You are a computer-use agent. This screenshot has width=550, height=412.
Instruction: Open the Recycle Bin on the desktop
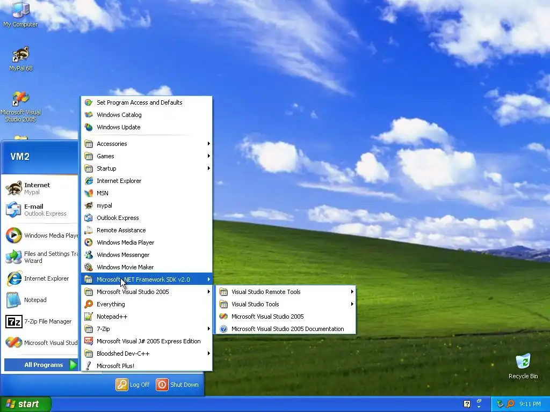(x=523, y=366)
